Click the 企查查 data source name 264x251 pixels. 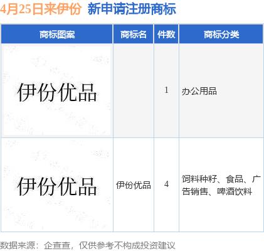coord(57,245)
